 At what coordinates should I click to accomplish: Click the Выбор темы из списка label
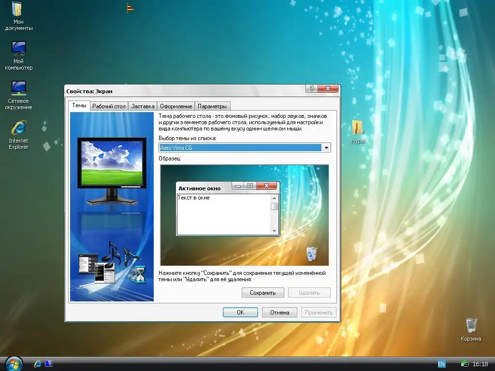coord(188,138)
